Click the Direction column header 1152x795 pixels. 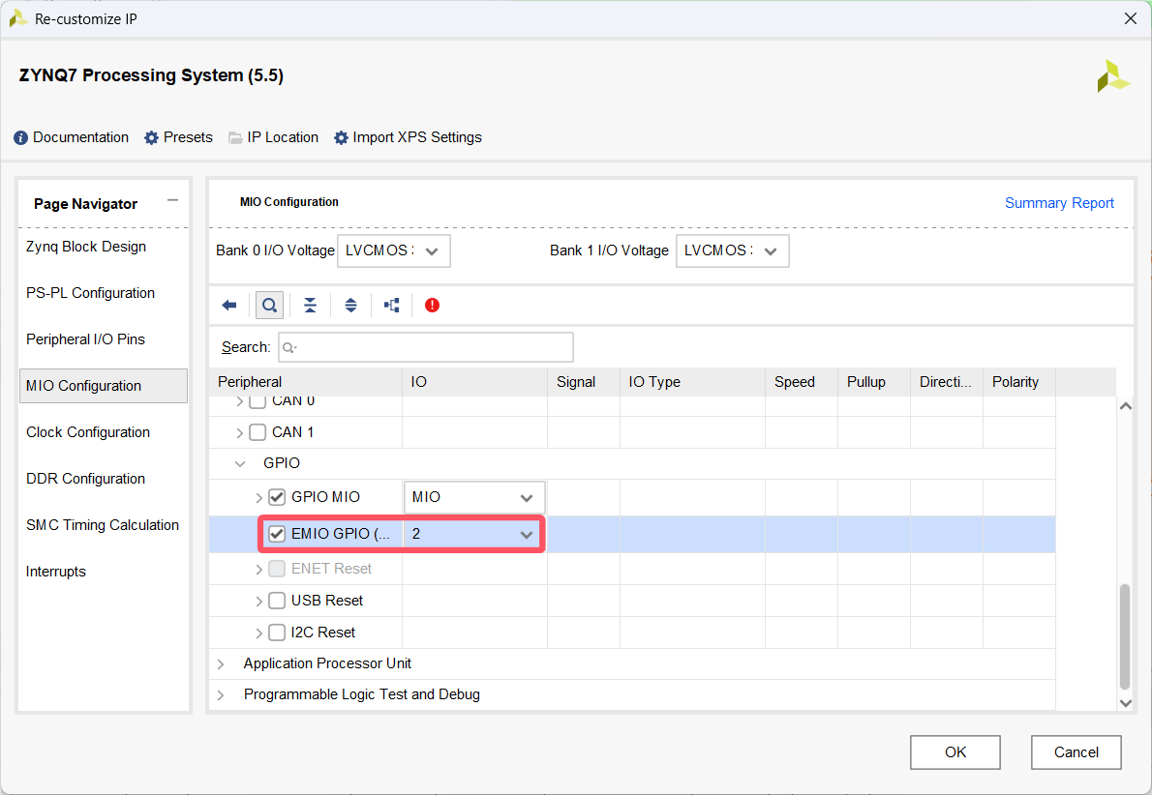[x=947, y=382]
